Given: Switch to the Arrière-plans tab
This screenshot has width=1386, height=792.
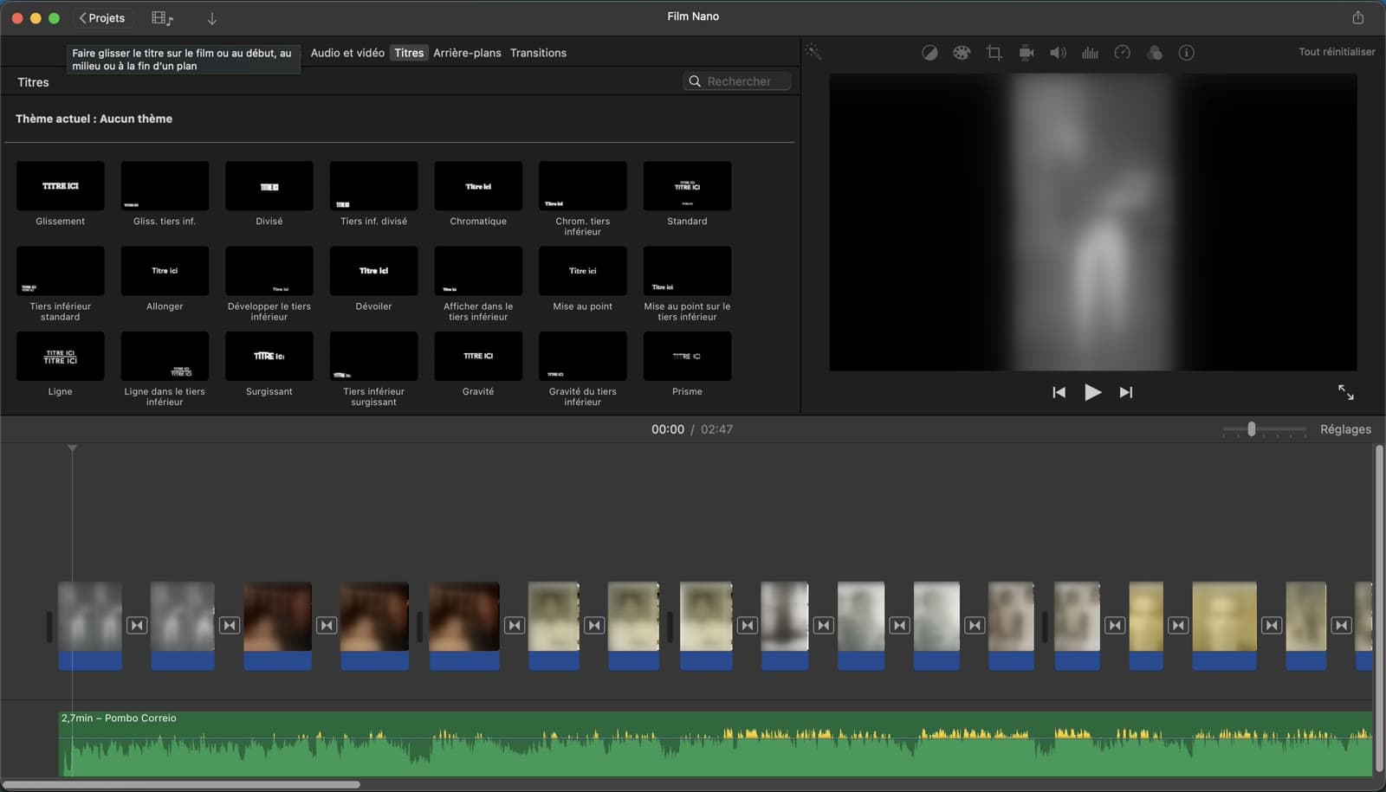Looking at the screenshot, I should click(467, 53).
